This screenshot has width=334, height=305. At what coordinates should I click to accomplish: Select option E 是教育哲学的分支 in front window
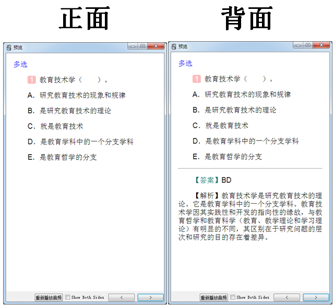(x=62, y=157)
